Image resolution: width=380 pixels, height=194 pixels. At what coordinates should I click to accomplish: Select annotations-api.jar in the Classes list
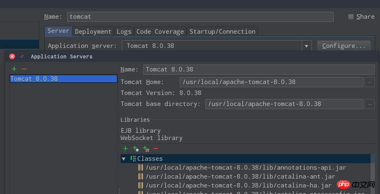(x=238, y=167)
